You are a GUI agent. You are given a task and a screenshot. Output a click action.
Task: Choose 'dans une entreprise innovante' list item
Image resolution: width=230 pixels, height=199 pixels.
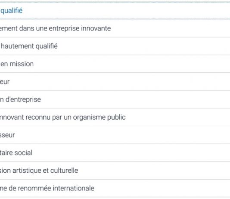115,28
